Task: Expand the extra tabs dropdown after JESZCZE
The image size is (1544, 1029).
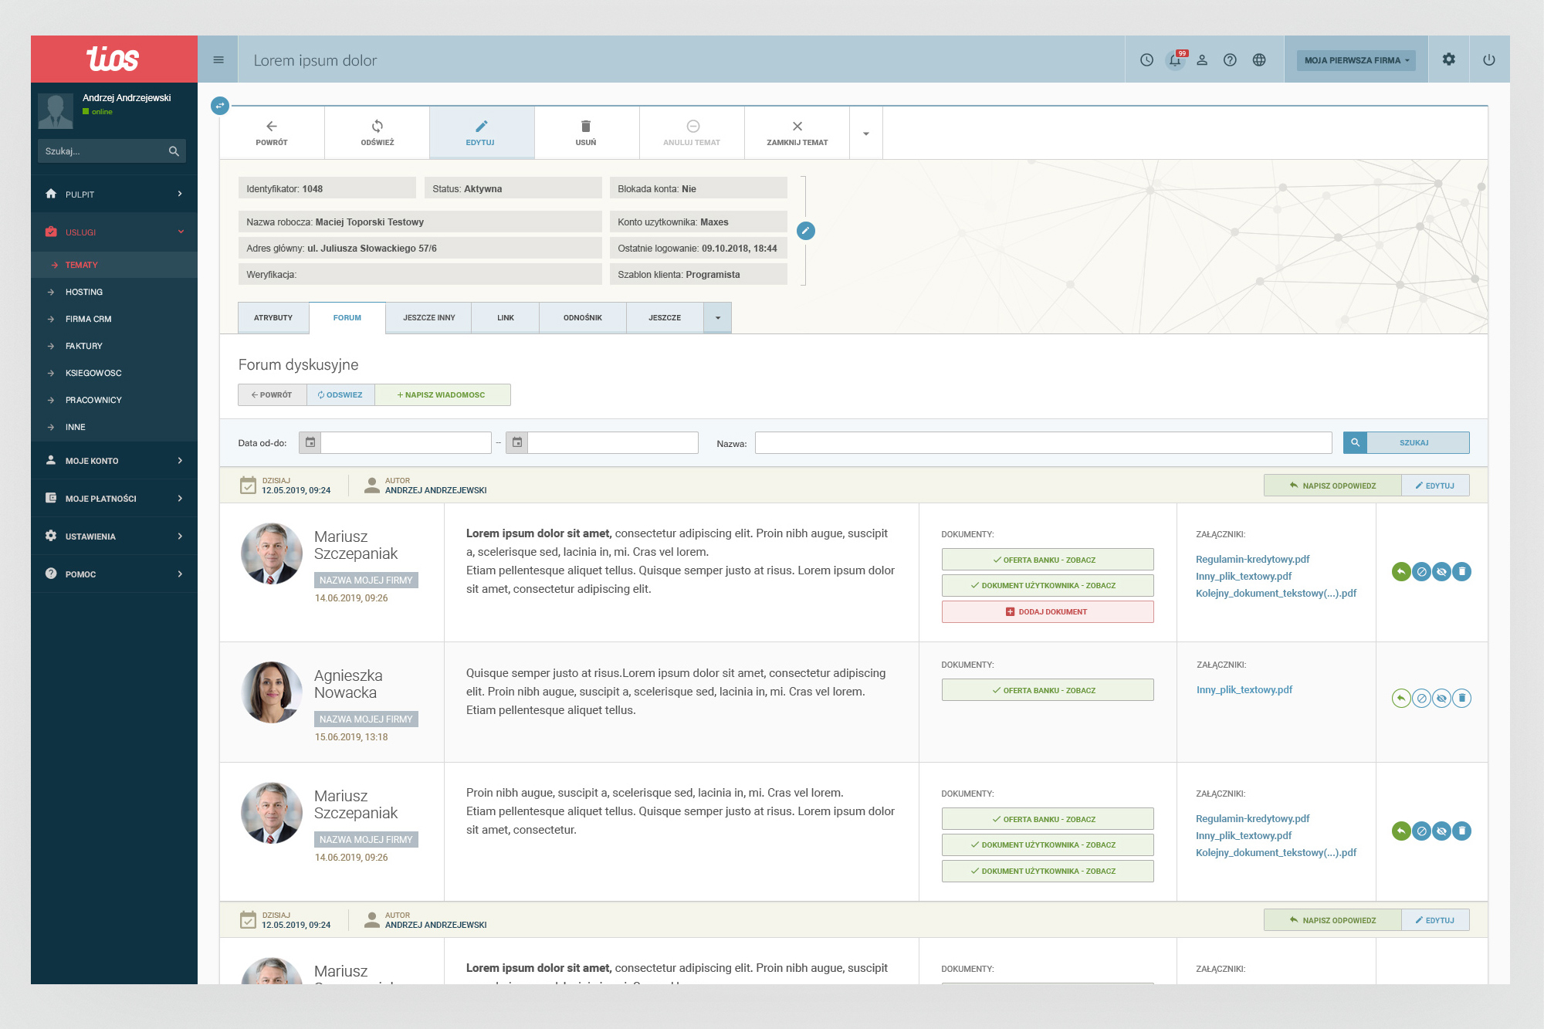Action: click(x=717, y=318)
